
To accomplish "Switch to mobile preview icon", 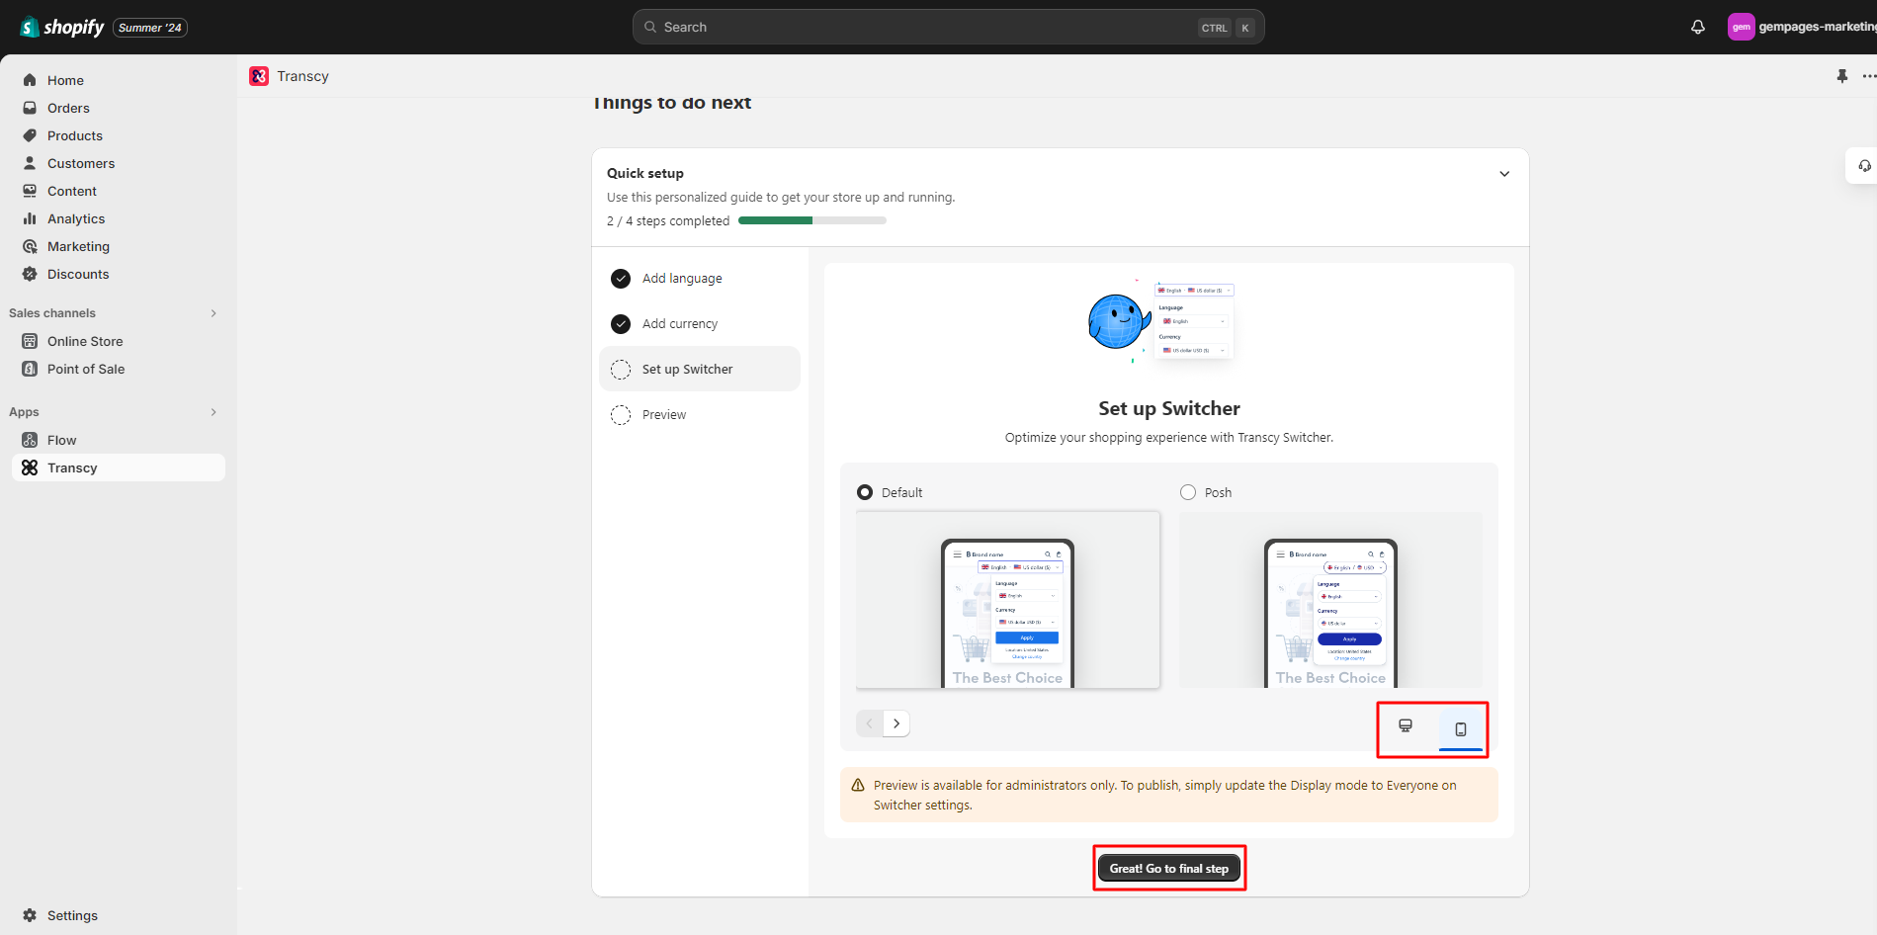I will pos(1460,729).
